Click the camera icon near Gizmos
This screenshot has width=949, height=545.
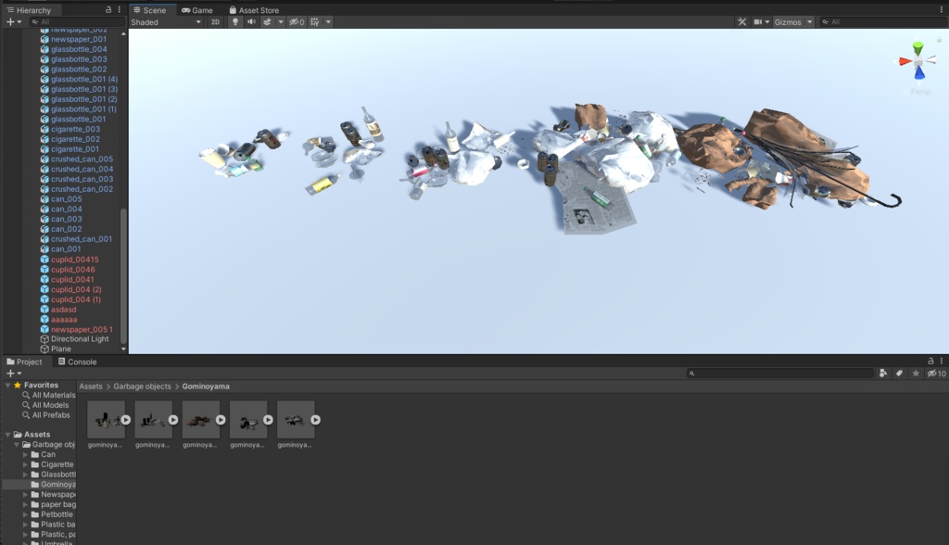tap(758, 21)
